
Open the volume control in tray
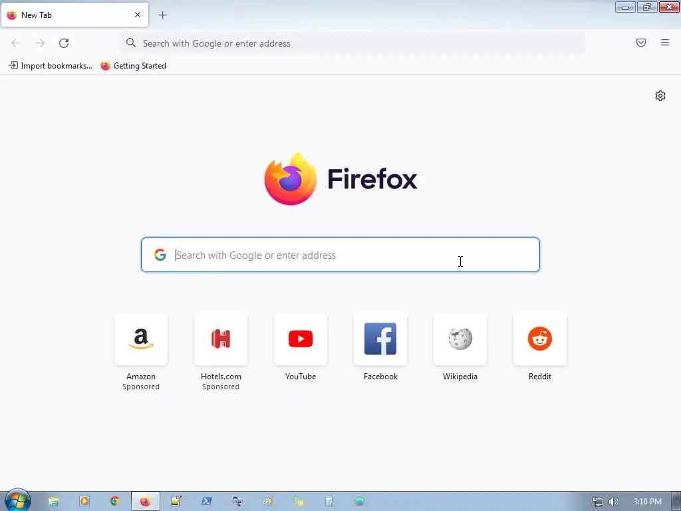tap(613, 502)
